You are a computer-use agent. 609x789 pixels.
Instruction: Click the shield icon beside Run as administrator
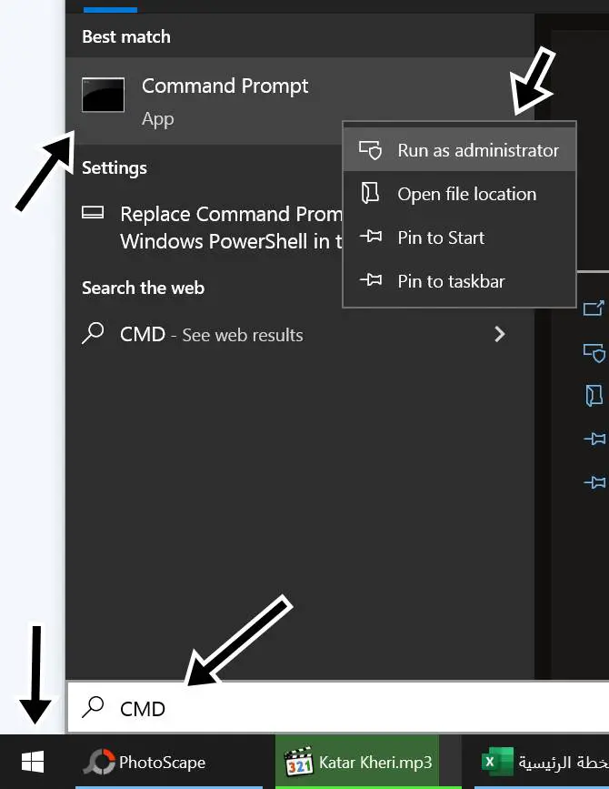point(370,150)
